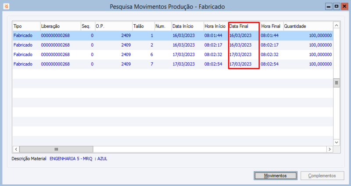Screen dimensions: 351x186
Task: Click the Seq. column header
Action: click(88, 26)
